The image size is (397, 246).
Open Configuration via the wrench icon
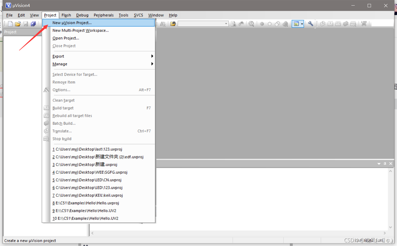click(x=311, y=24)
